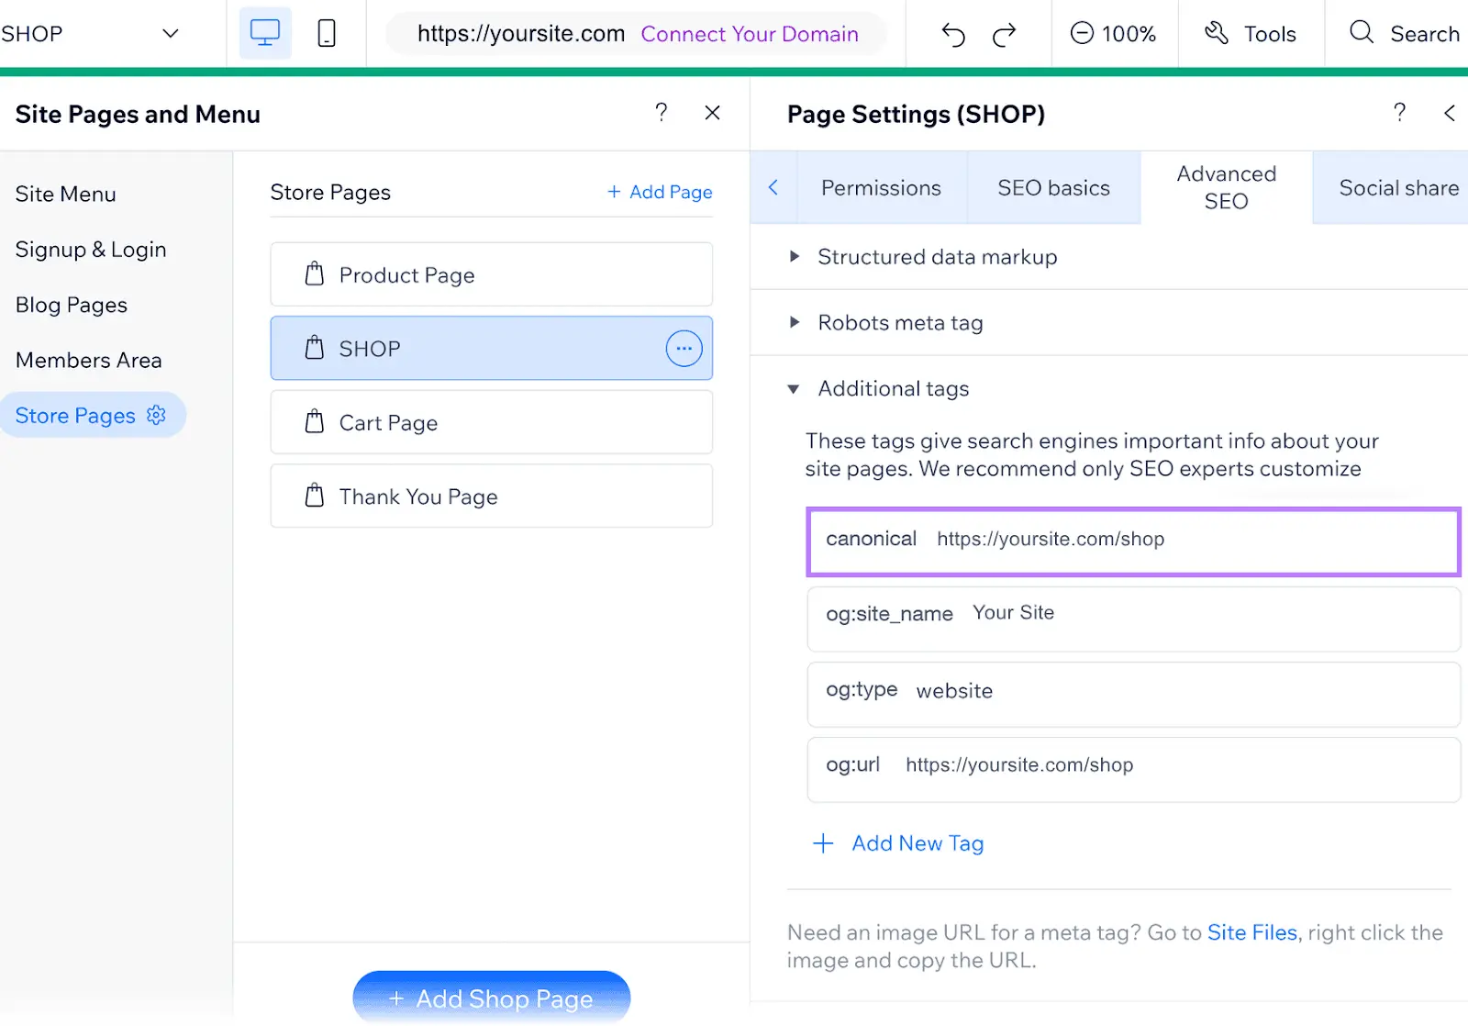Click the Connect Your Domain link

coord(750,33)
